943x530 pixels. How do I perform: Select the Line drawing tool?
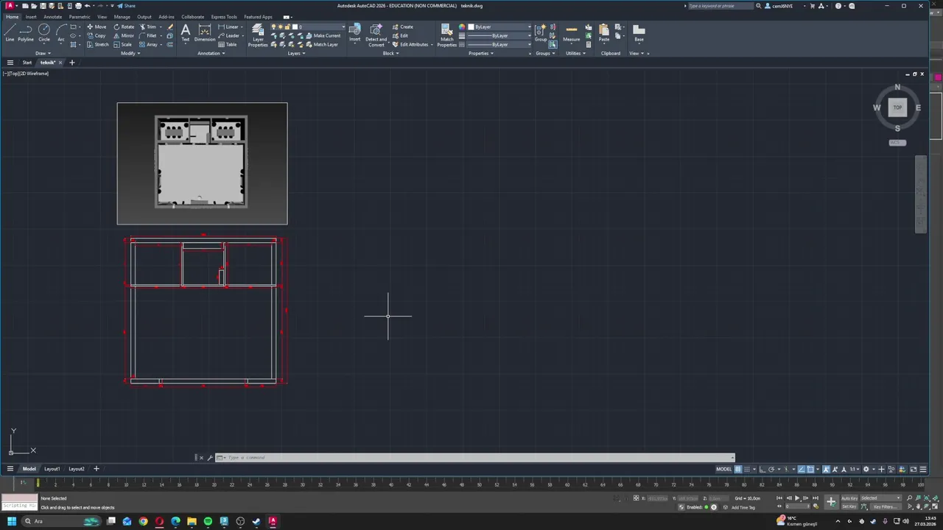(10, 32)
